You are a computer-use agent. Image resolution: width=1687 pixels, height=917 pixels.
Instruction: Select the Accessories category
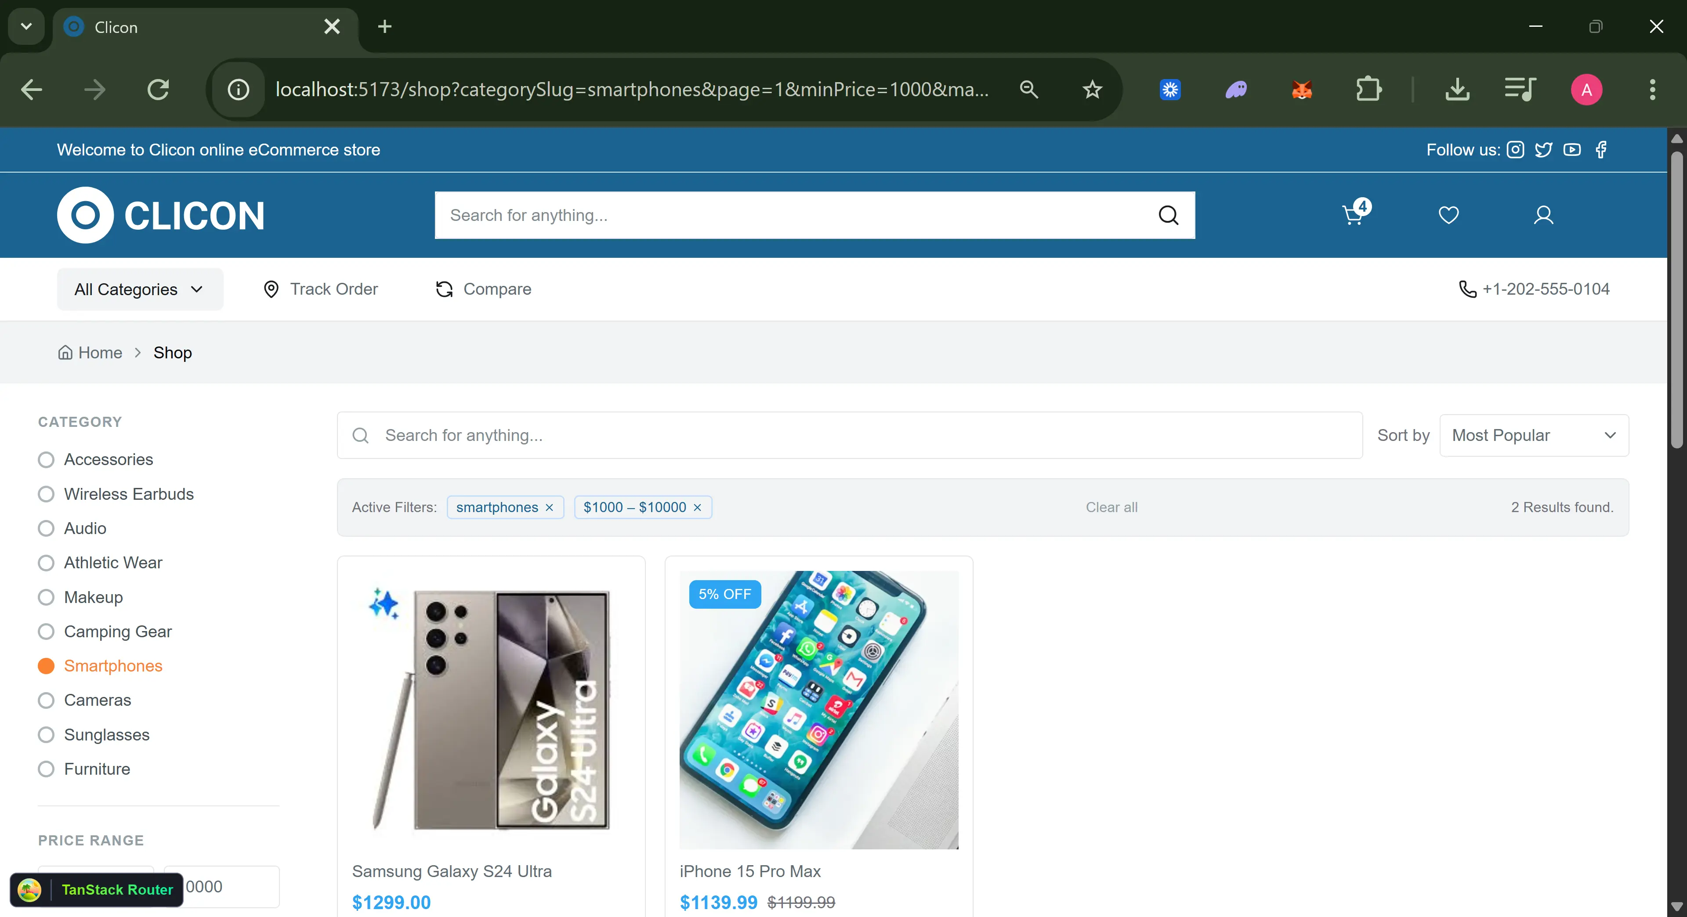96,459
